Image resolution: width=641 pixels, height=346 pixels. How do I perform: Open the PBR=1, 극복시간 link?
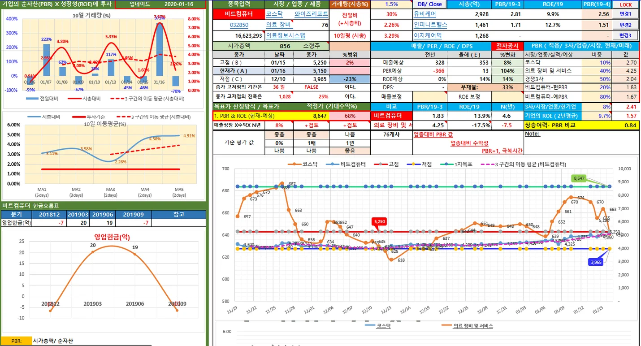[x=502, y=151]
